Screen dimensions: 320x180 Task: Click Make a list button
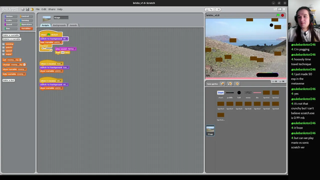8,80
